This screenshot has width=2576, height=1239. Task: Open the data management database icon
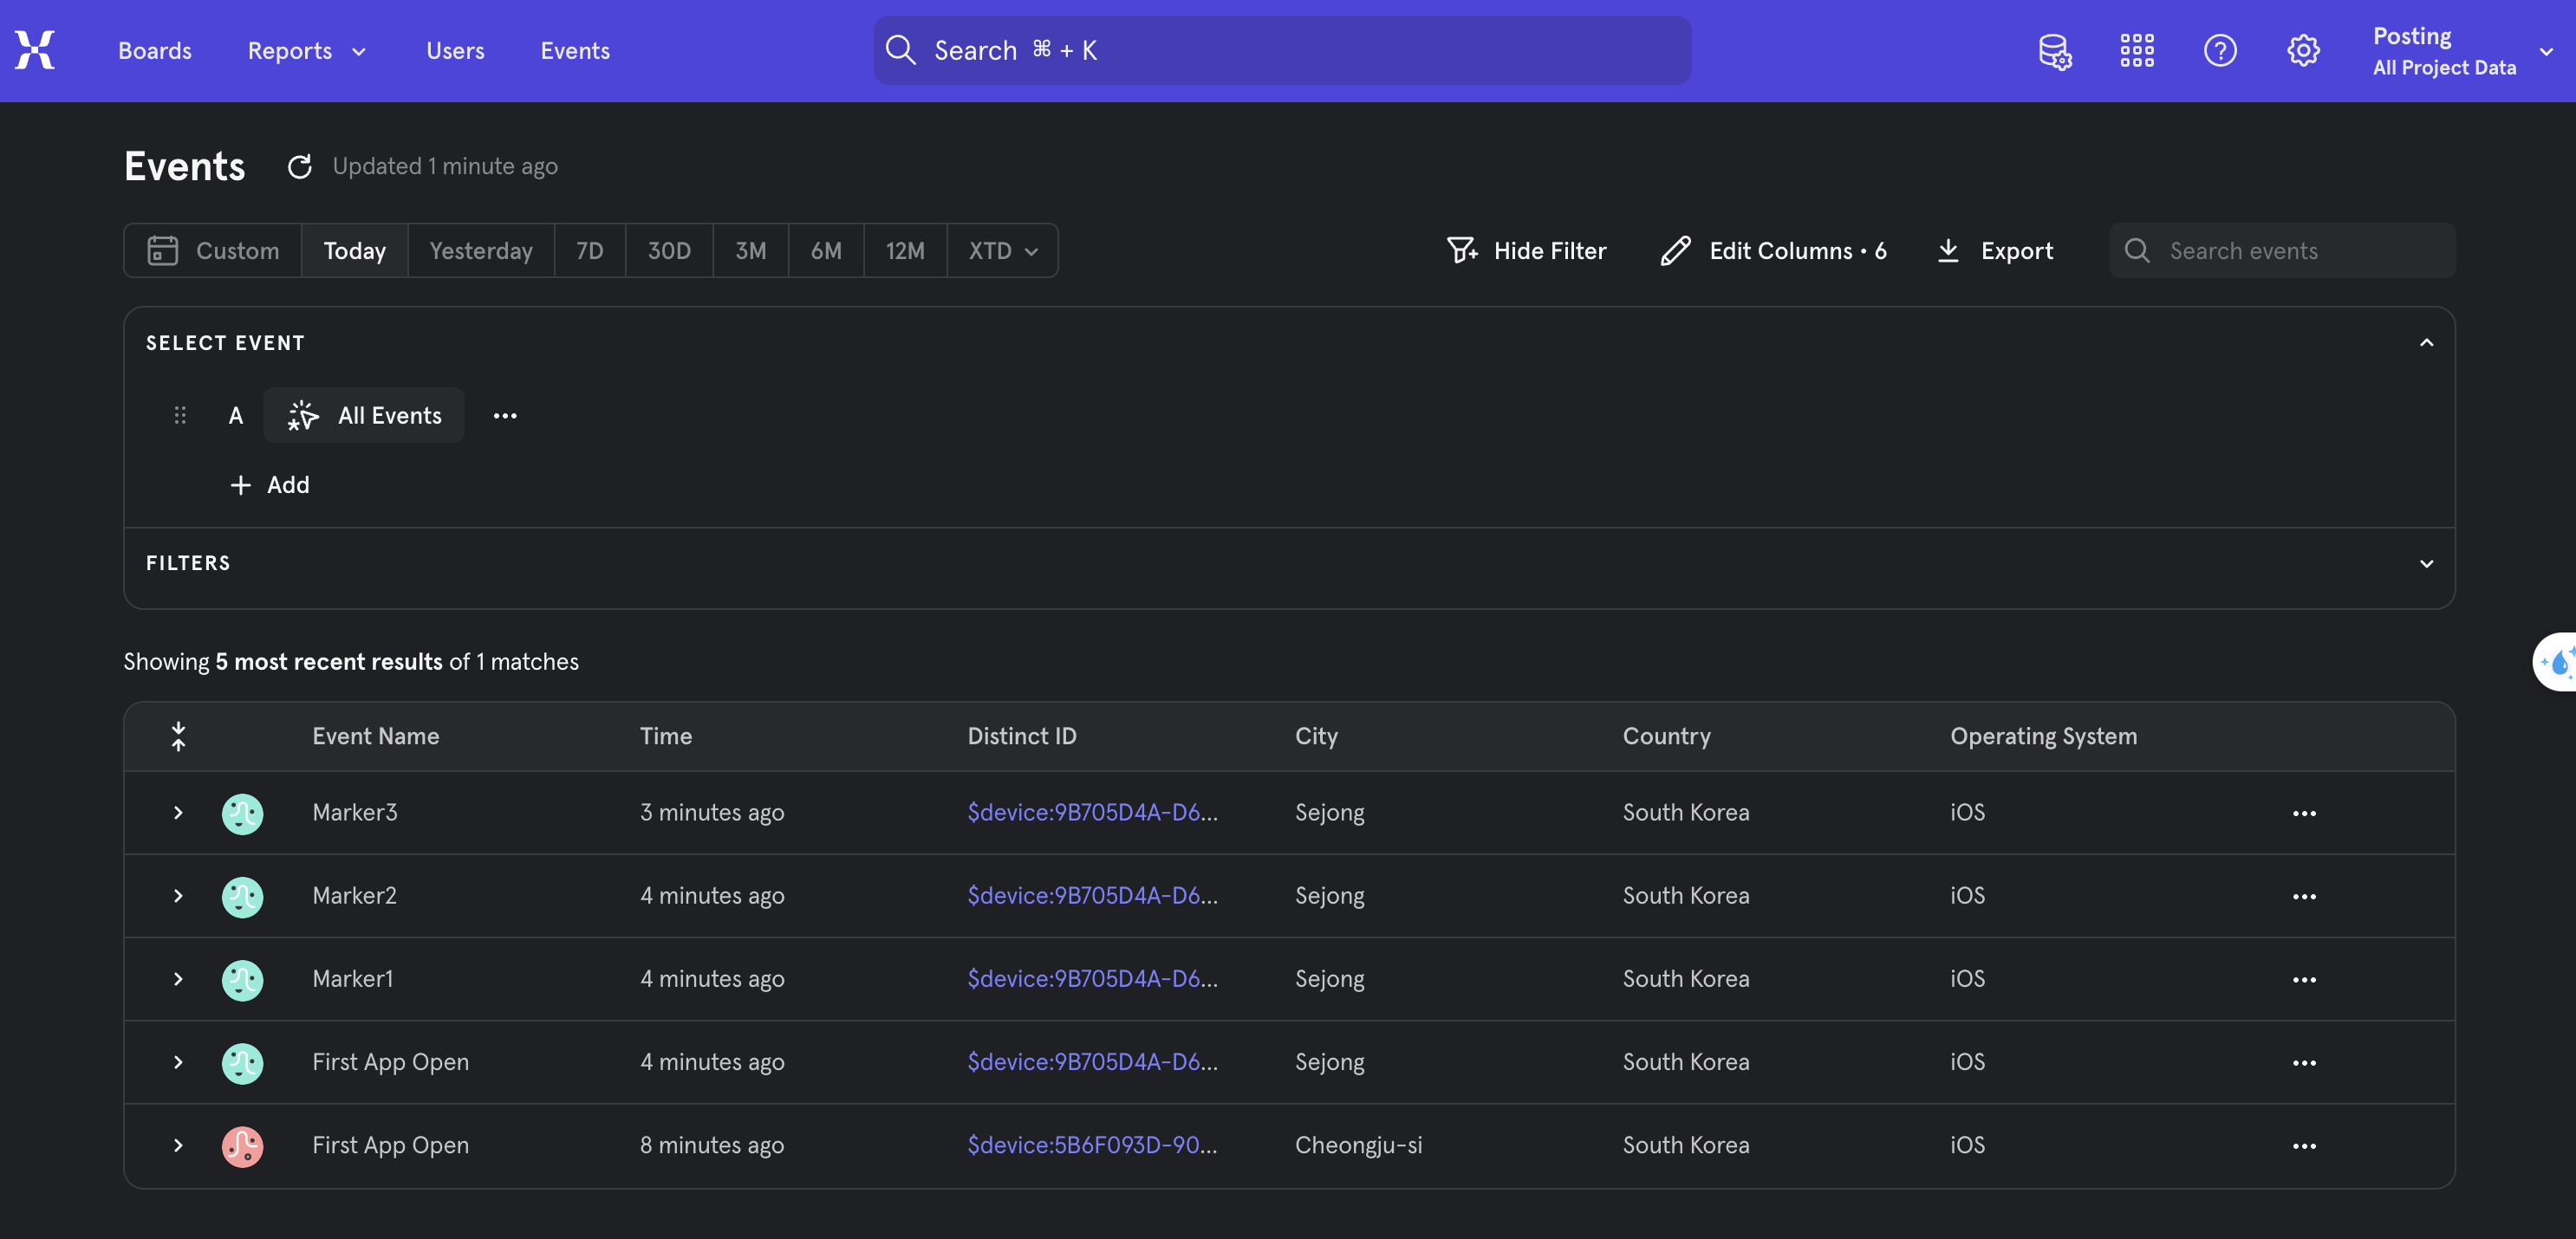[2054, 50]
